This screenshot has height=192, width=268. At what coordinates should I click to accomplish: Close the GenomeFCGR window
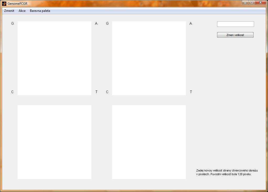pos(260,2)
